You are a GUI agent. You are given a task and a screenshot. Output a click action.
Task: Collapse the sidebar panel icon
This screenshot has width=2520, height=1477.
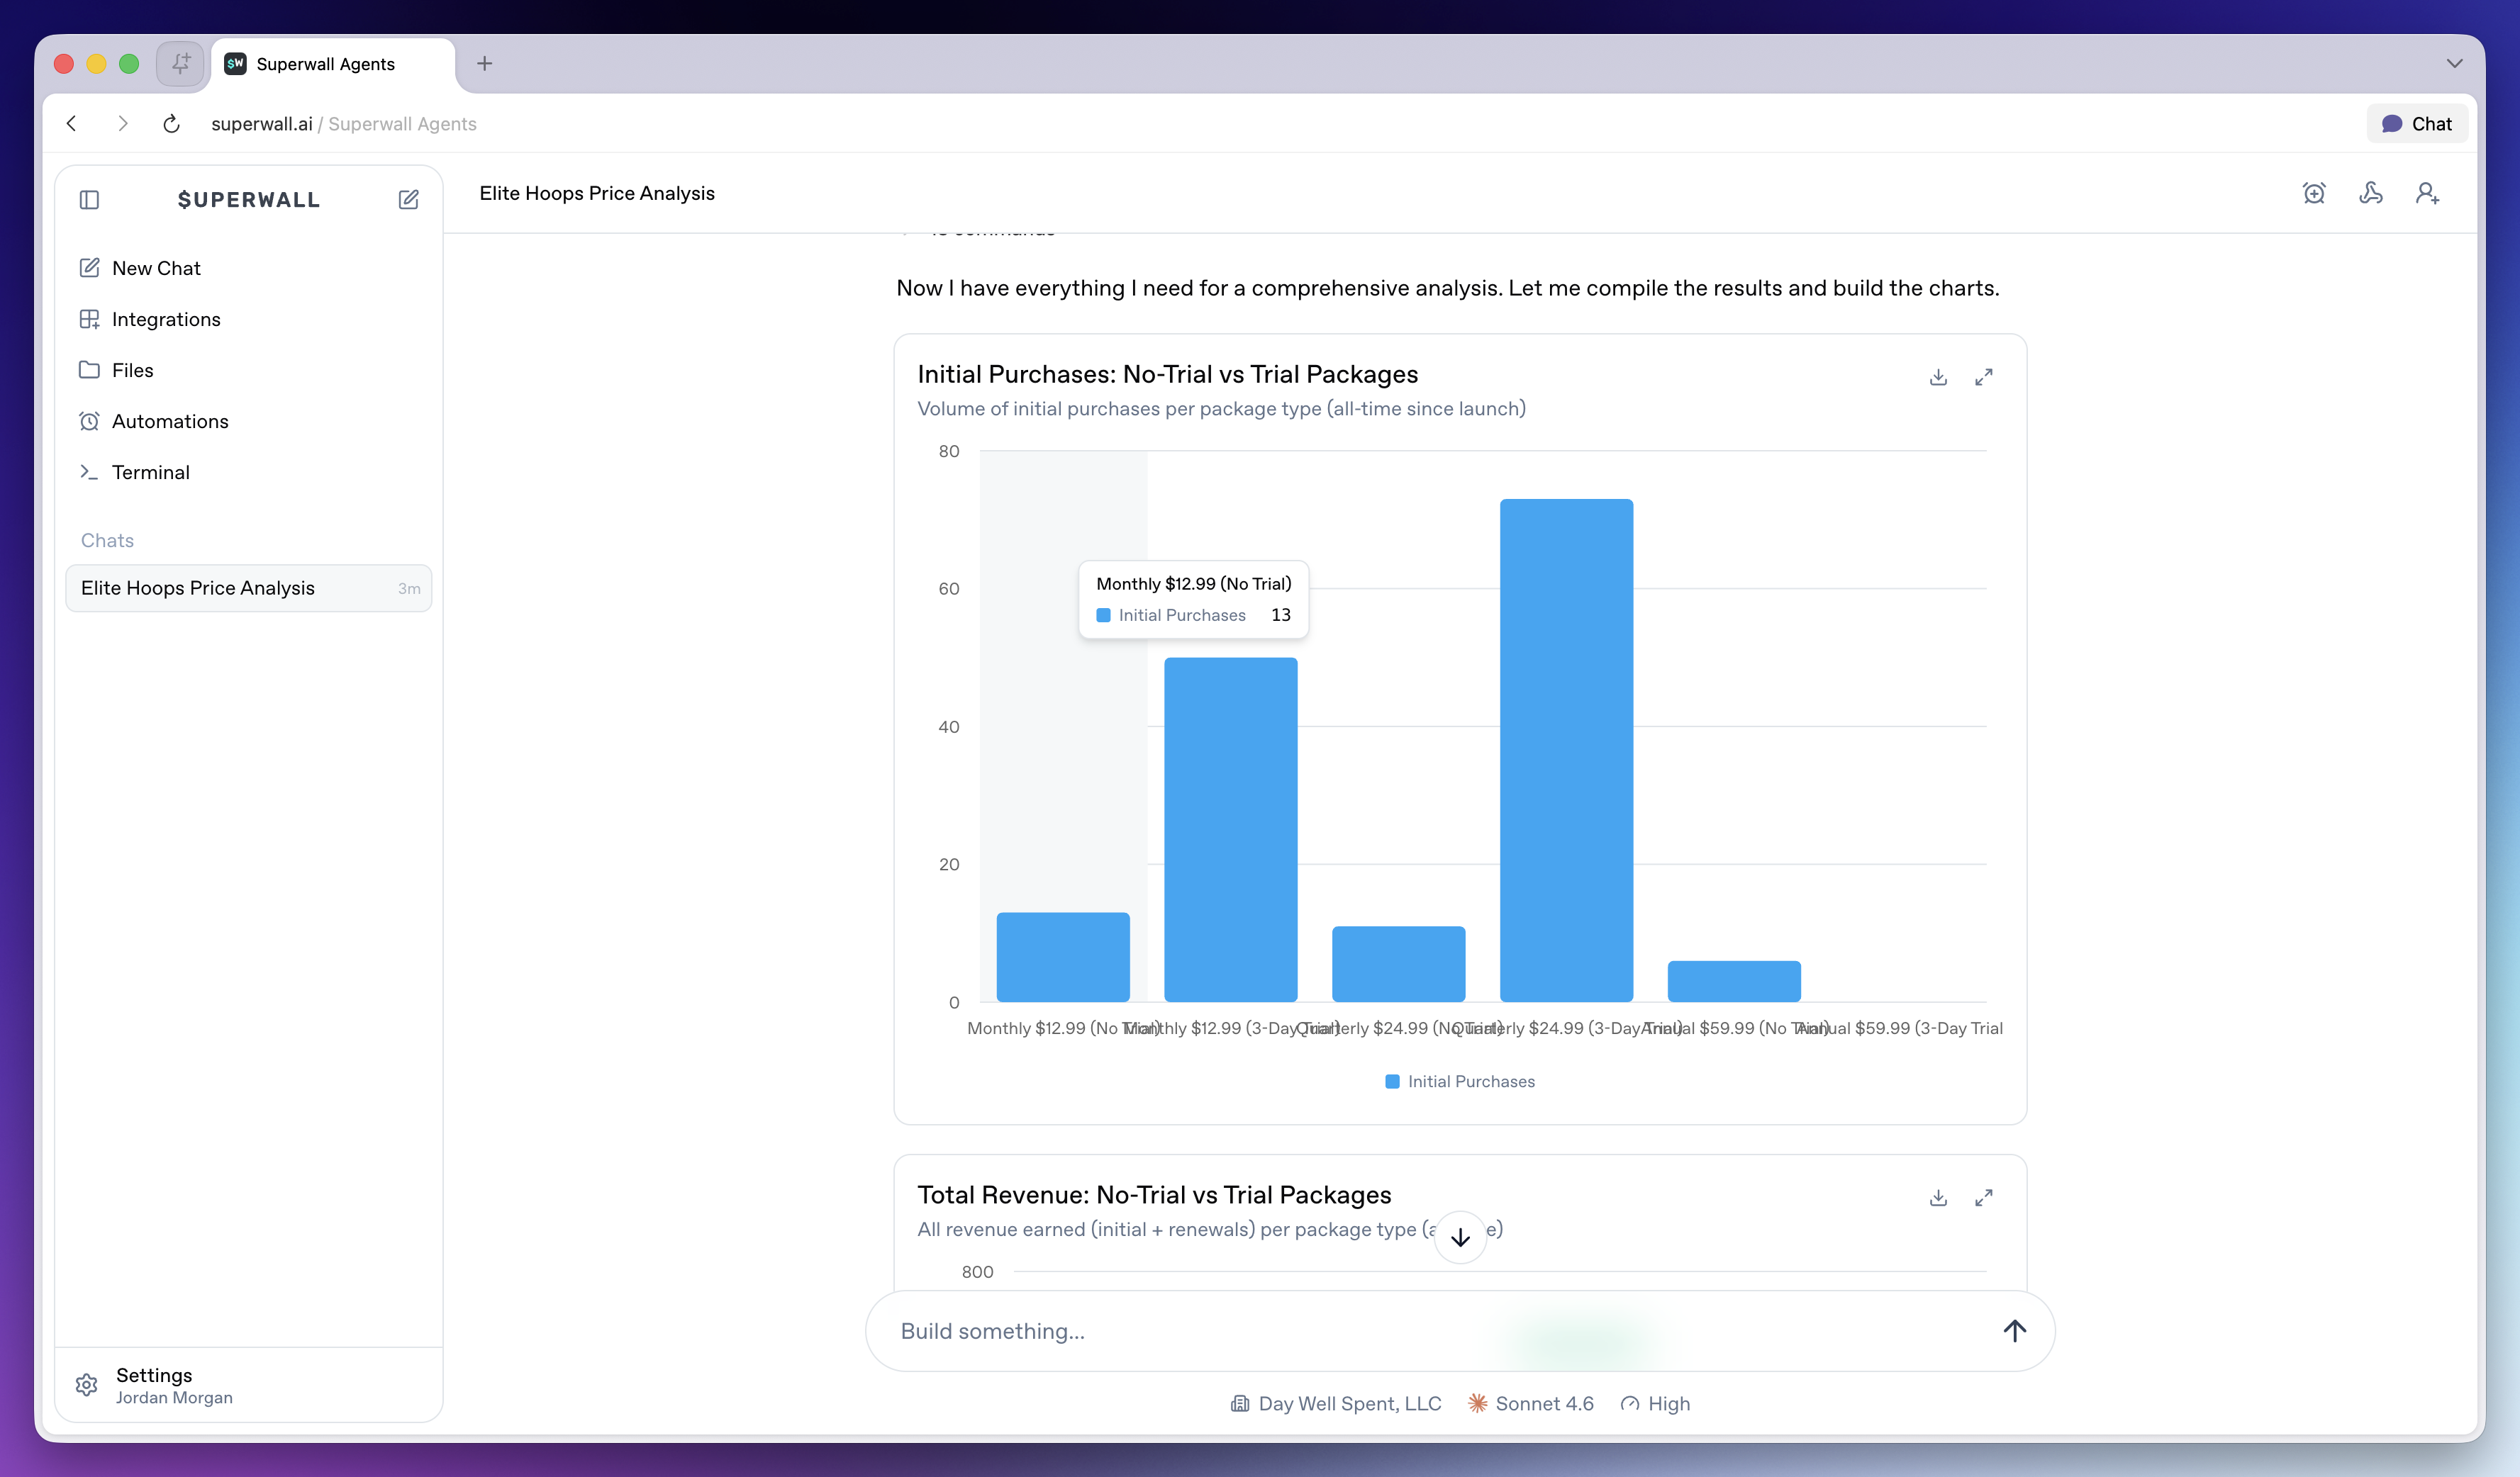coord(89,200)
